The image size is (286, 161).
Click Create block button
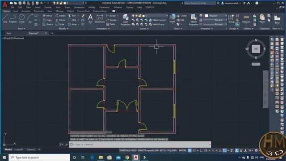coord(182,16)
